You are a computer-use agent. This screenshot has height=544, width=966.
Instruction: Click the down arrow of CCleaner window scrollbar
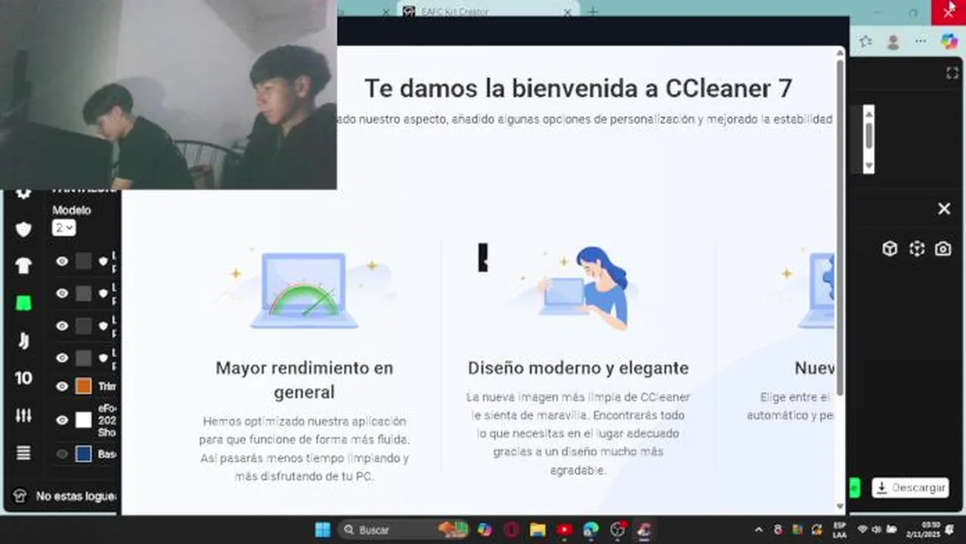pyautogui.click(x=840, y=506)
